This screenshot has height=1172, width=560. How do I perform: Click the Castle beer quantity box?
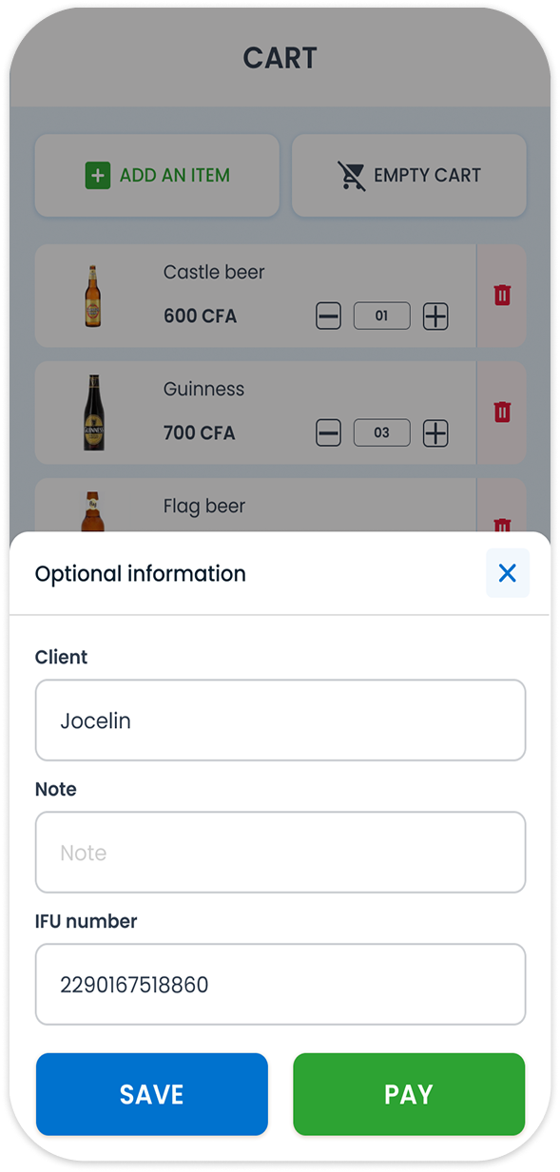coord(382,317)
